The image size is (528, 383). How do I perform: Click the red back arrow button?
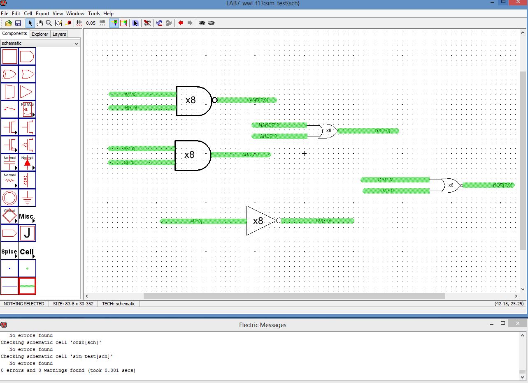[x=180, y=23]
